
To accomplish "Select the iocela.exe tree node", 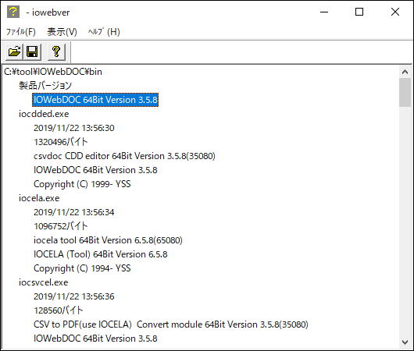I will click(39, 198).
